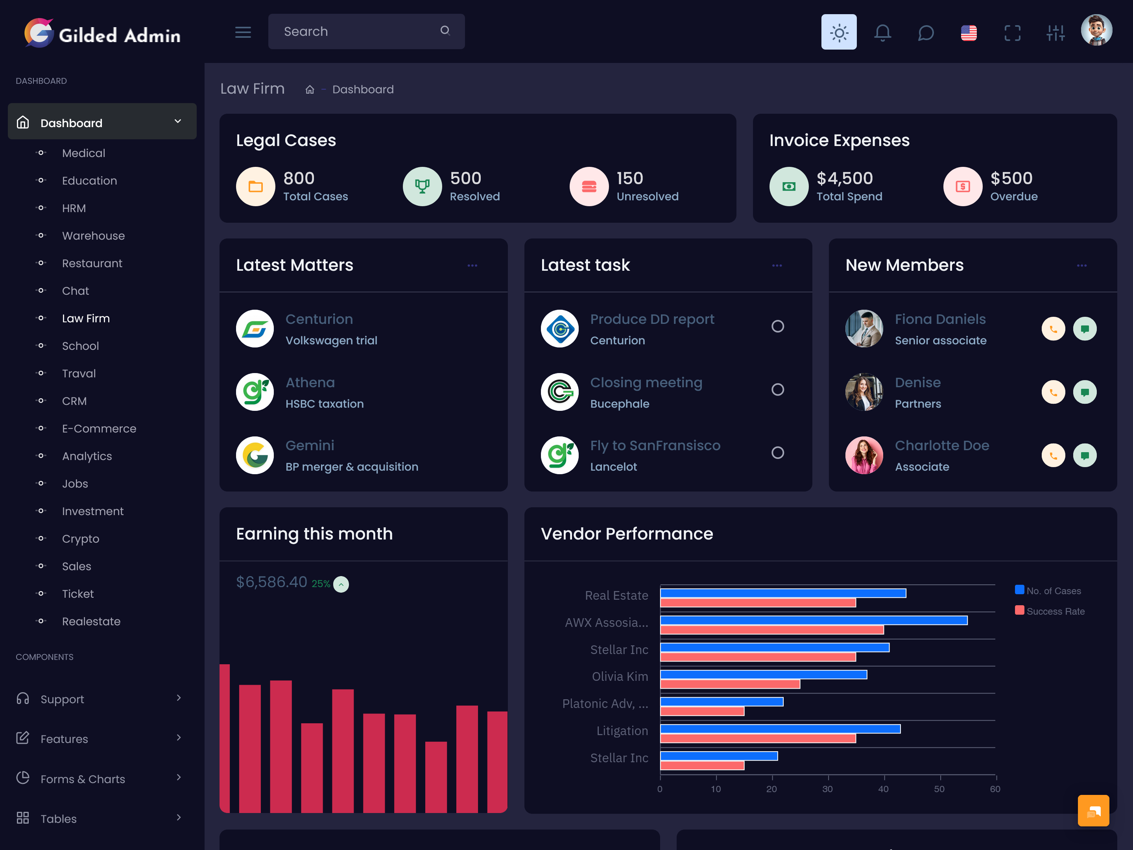Click Centurion company logo in Latest Matters
Screen dimensions: 1133x850
[x=255, y=329]
